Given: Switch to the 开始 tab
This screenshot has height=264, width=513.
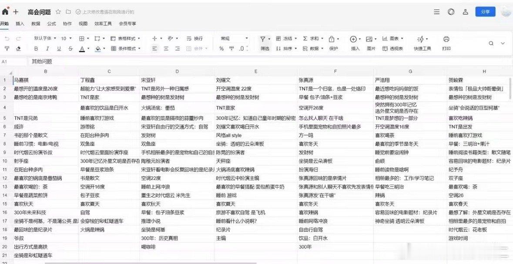Looking at the screenshot, I should 4,23.
